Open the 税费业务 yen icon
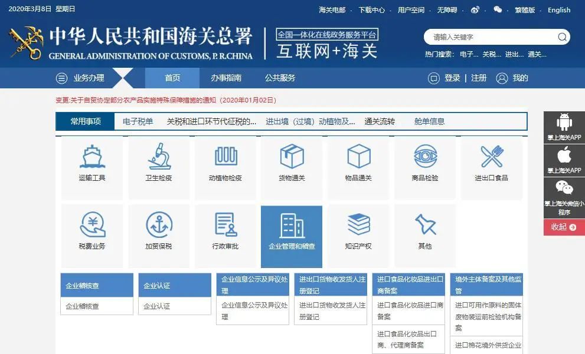 click(x=93, y=224)
